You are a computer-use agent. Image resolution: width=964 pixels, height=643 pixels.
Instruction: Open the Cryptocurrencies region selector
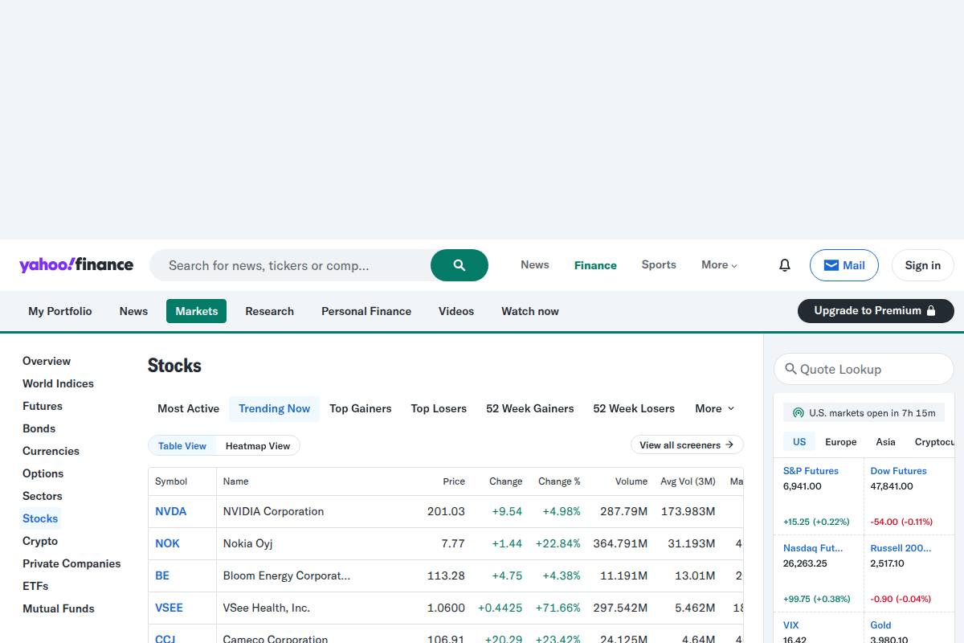tap(934, 441)
